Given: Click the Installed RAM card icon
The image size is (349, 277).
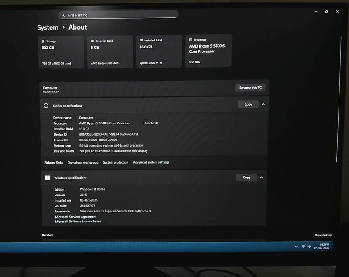Looking at the screenshot, I should 141,41.
